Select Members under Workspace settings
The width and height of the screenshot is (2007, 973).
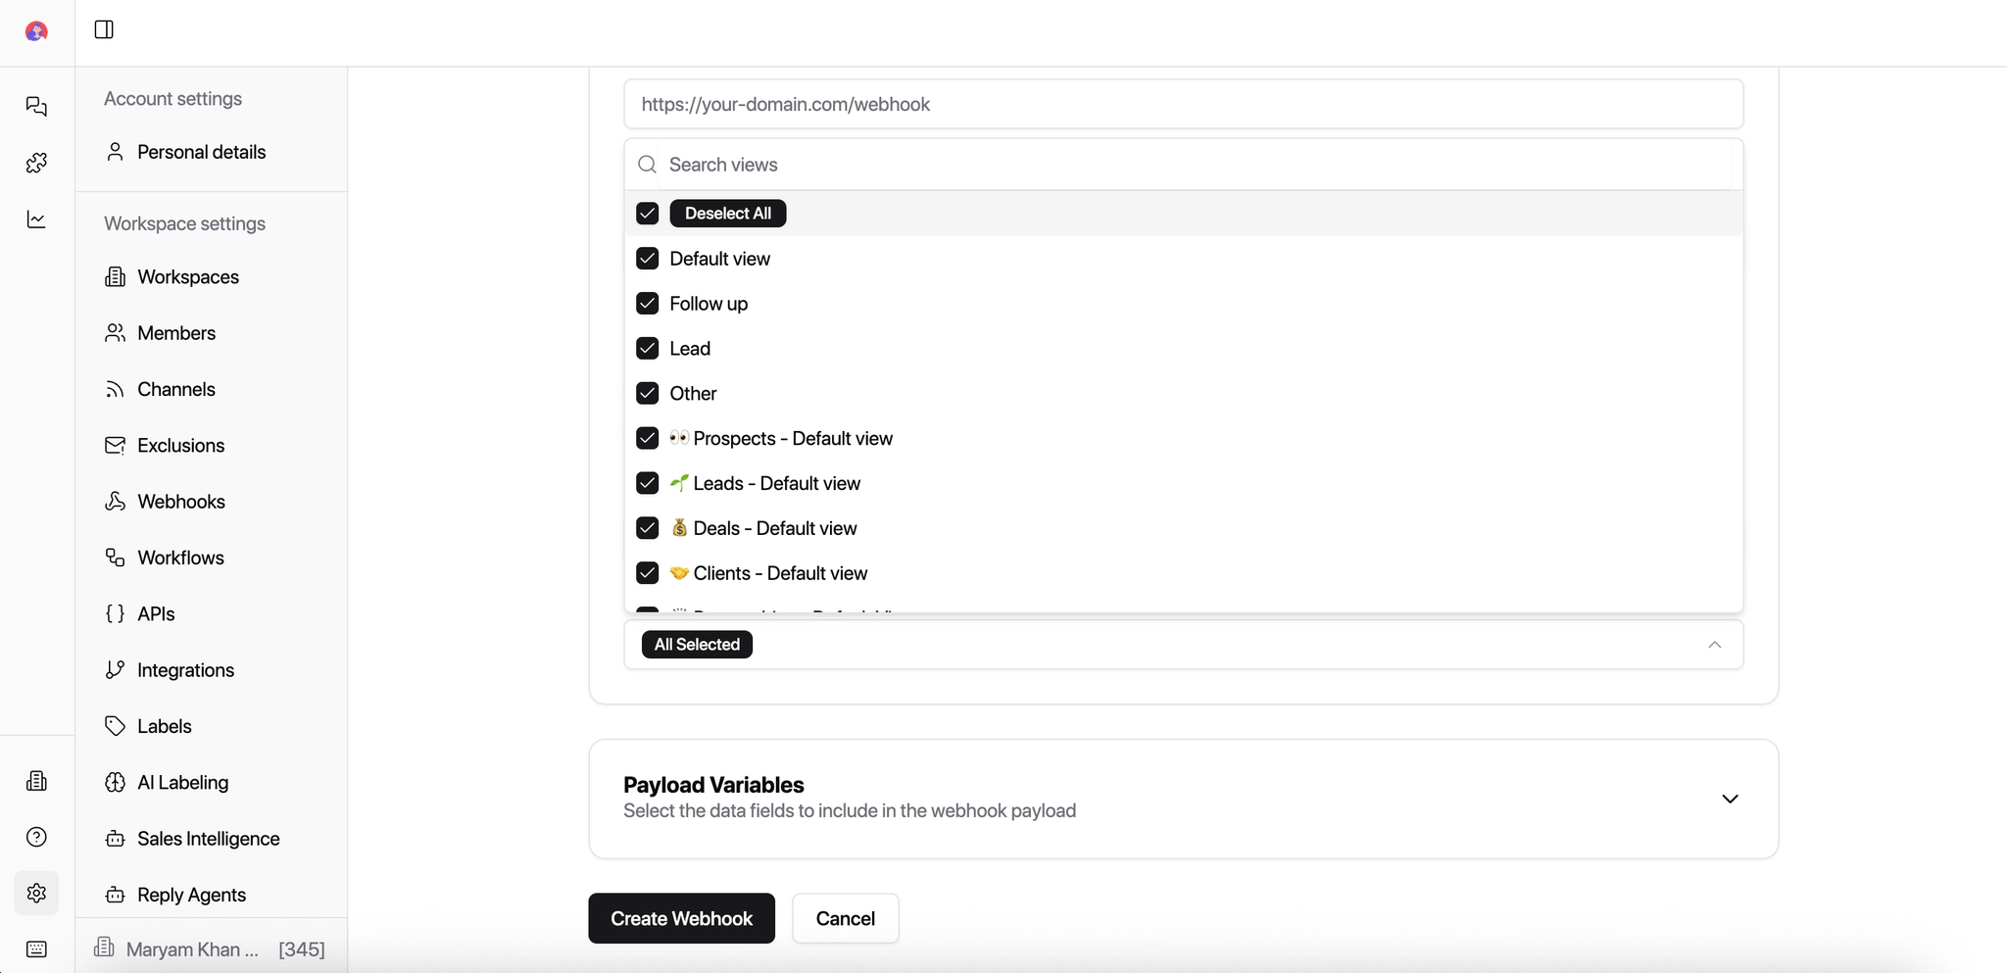177,332
